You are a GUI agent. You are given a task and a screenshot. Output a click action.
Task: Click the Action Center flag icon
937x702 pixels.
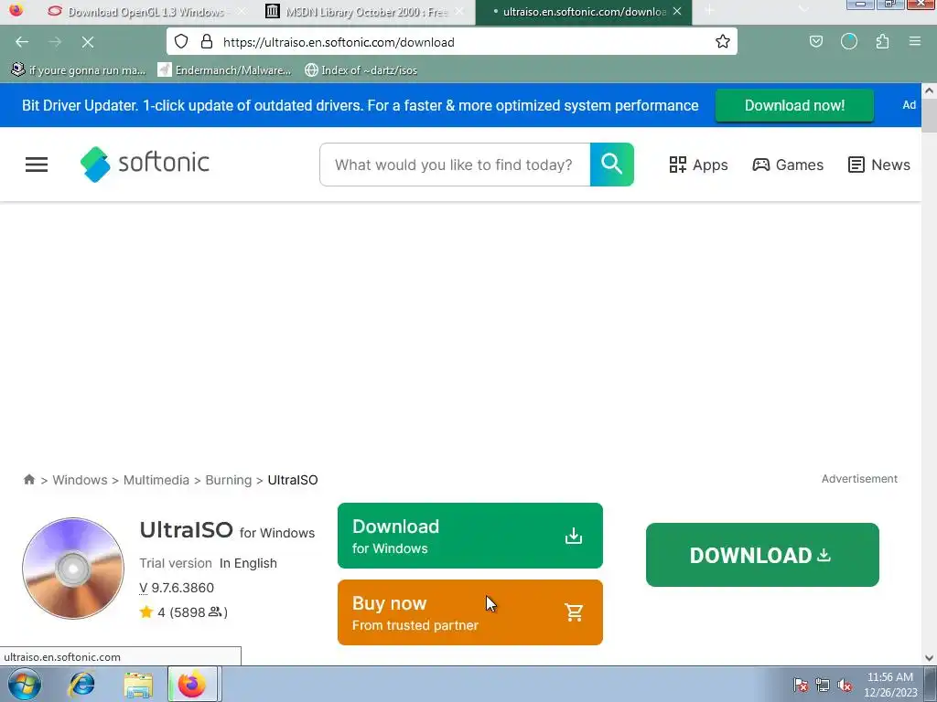coord(800,685)
